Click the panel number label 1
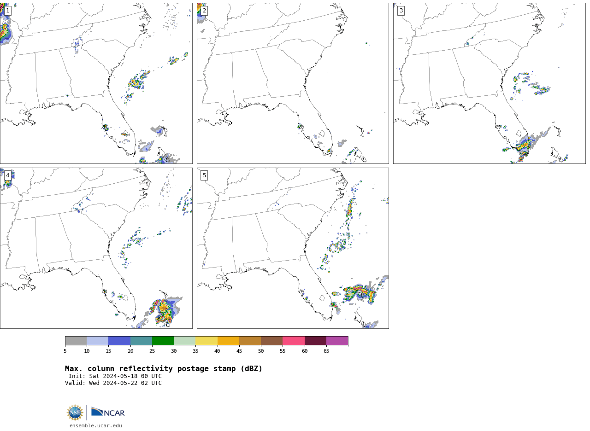This screenshot has width=590, height=431. [x=7, y=11]
